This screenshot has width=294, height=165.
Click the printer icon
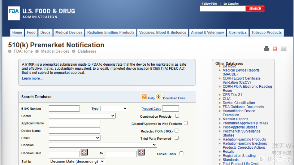tap(267, 48)
